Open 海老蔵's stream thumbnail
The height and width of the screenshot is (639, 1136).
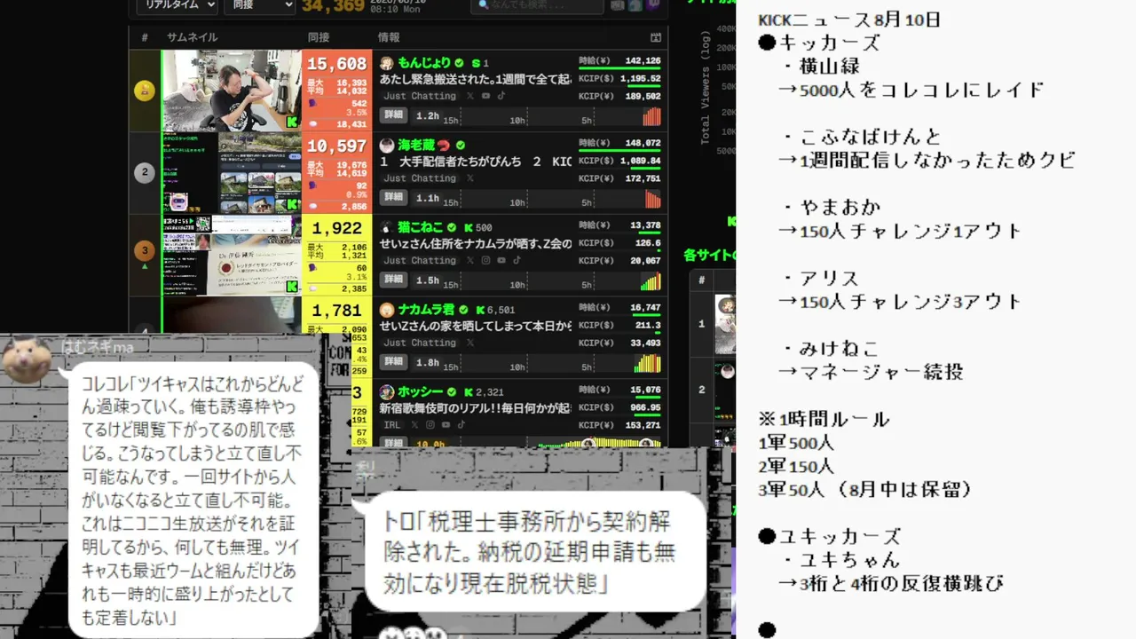coord(232,173)
